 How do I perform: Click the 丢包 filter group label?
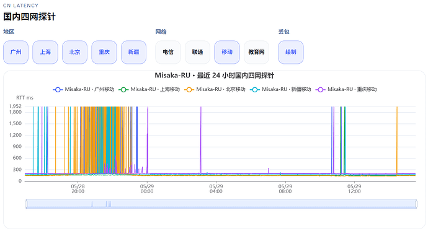click(x=284, y=32)
